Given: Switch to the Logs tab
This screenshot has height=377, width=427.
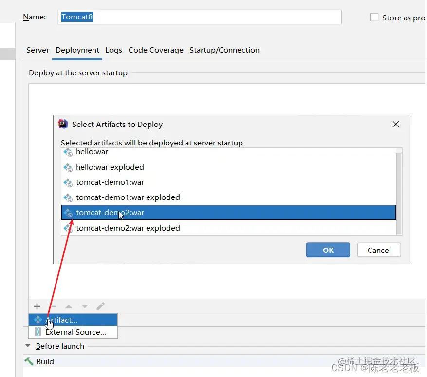Looking at the screenshot, I should (113, 50).
